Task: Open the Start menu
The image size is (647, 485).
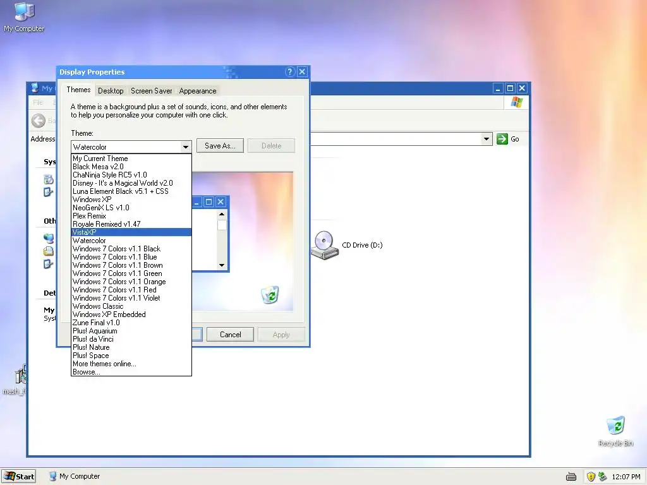Action: pyautogui.click(x=19, y=476)
